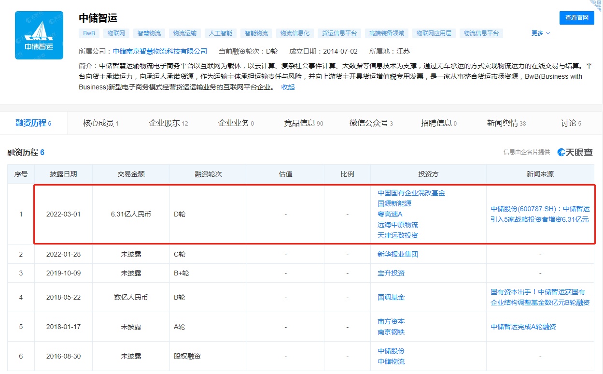
Task: Open investor 中国国有企业混改基金
Action: click(x=411, y=193)
